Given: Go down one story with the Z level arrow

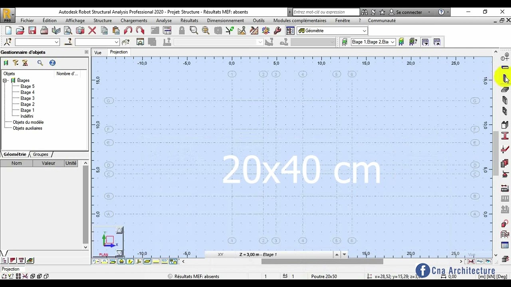Looking at the screenshot, I should 344,254.
